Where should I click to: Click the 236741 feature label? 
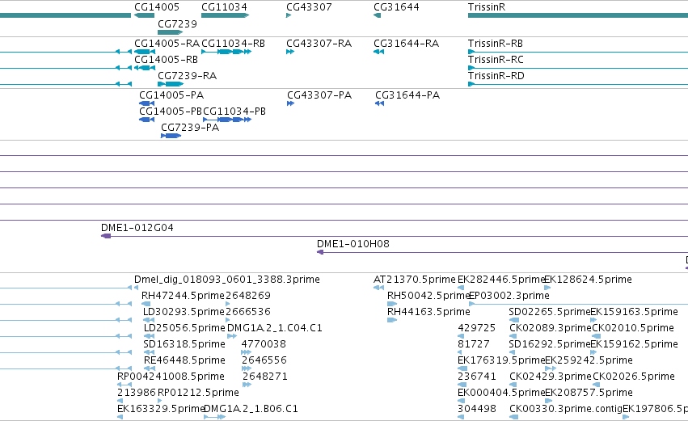point(477,377)
